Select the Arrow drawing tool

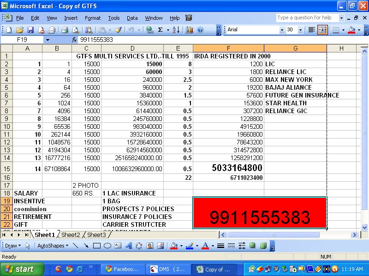click(x=86, y=246)
